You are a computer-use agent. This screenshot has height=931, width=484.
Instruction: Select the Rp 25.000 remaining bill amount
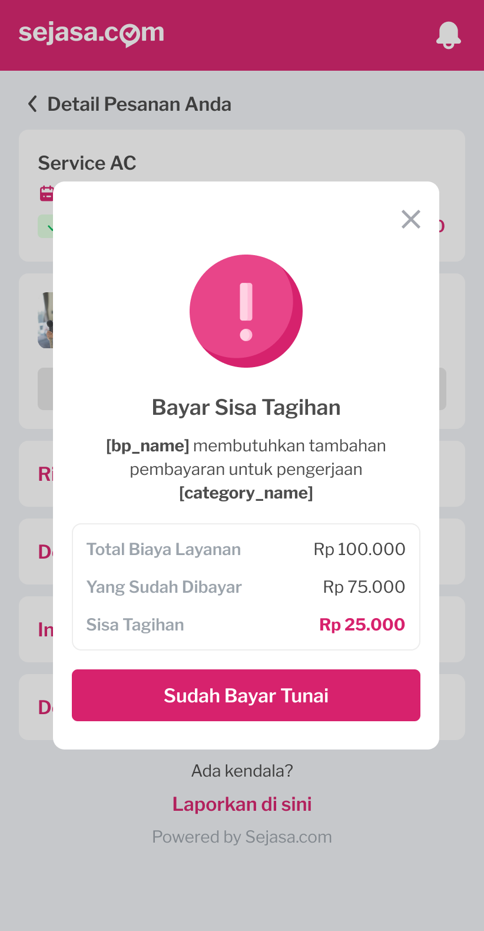362,625
